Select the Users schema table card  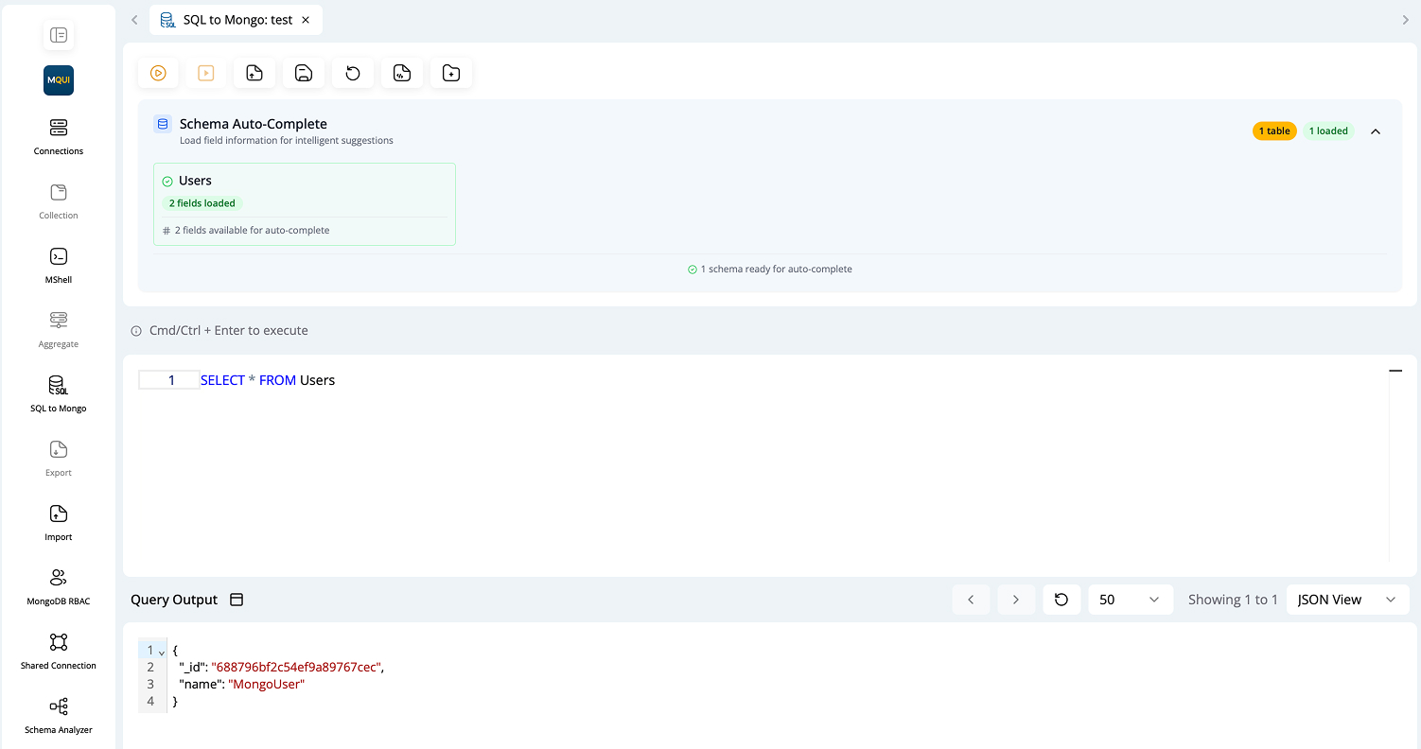(304, 204)
